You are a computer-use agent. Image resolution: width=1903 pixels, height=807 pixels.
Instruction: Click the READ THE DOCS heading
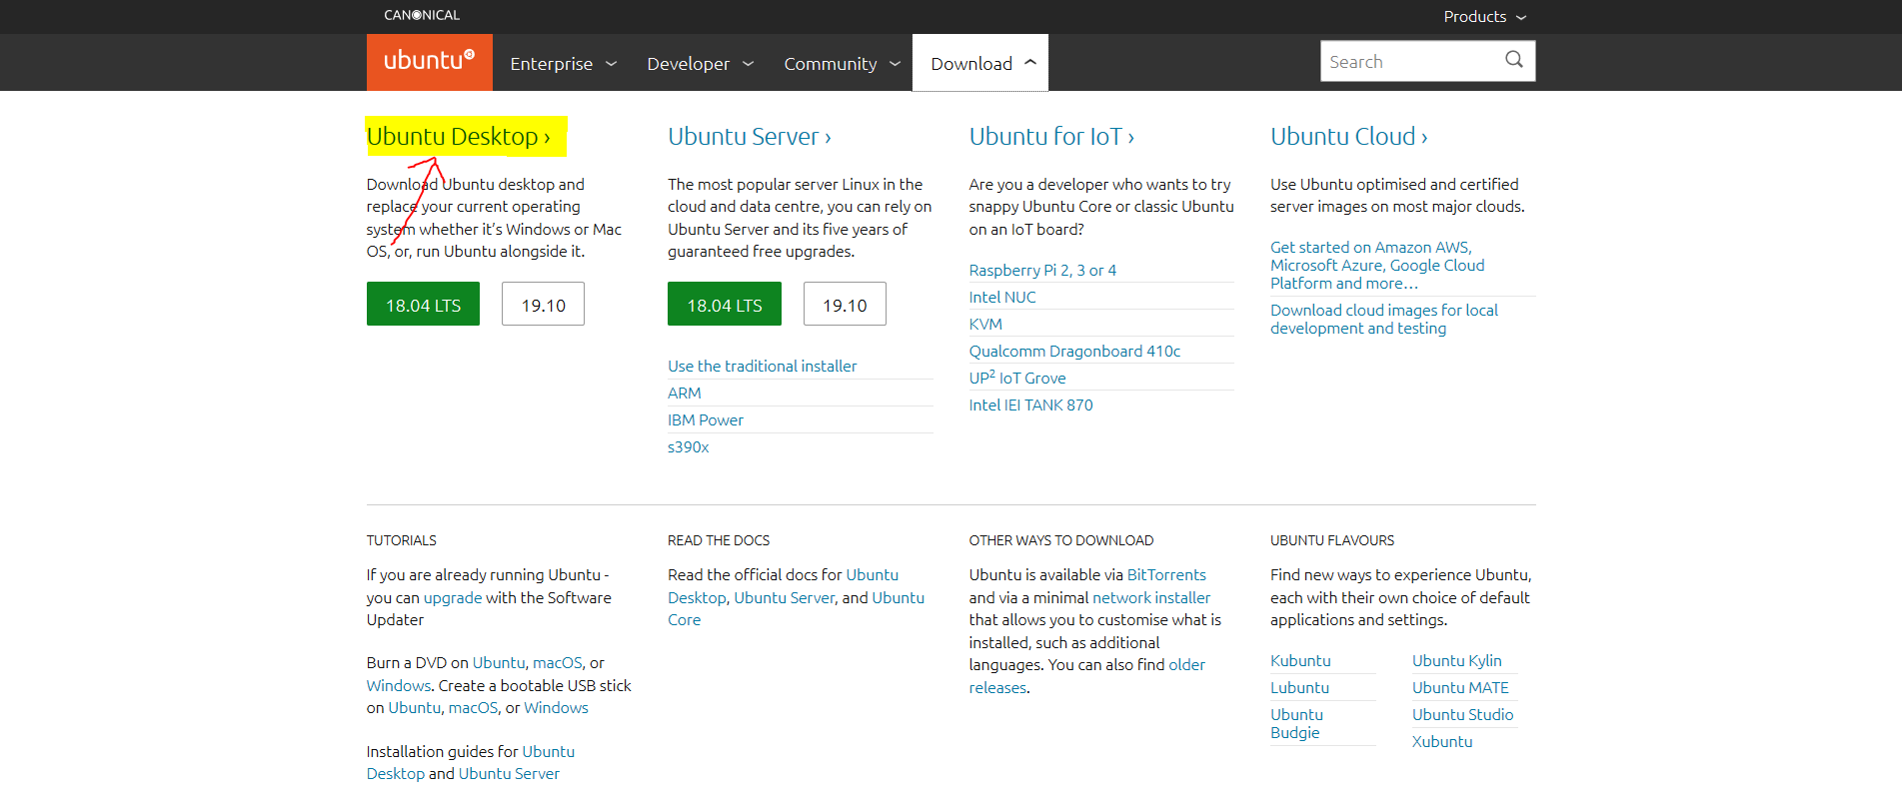719,540
